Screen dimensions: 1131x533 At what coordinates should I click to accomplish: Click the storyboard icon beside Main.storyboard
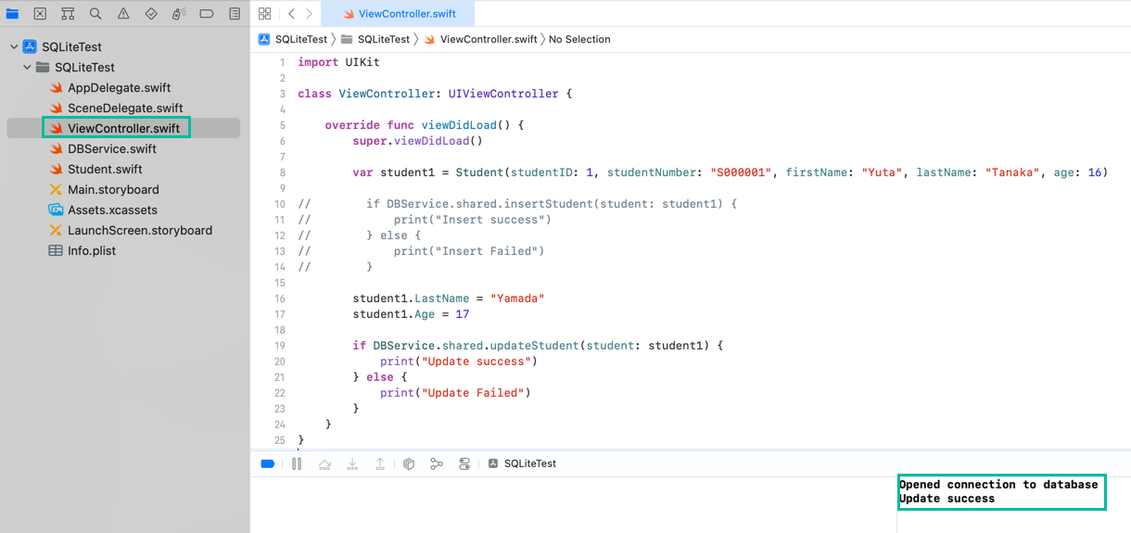(56, 190)
